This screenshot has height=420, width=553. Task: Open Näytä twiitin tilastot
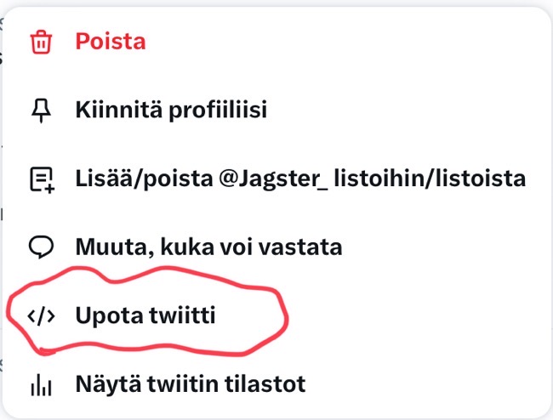[190, 385]
